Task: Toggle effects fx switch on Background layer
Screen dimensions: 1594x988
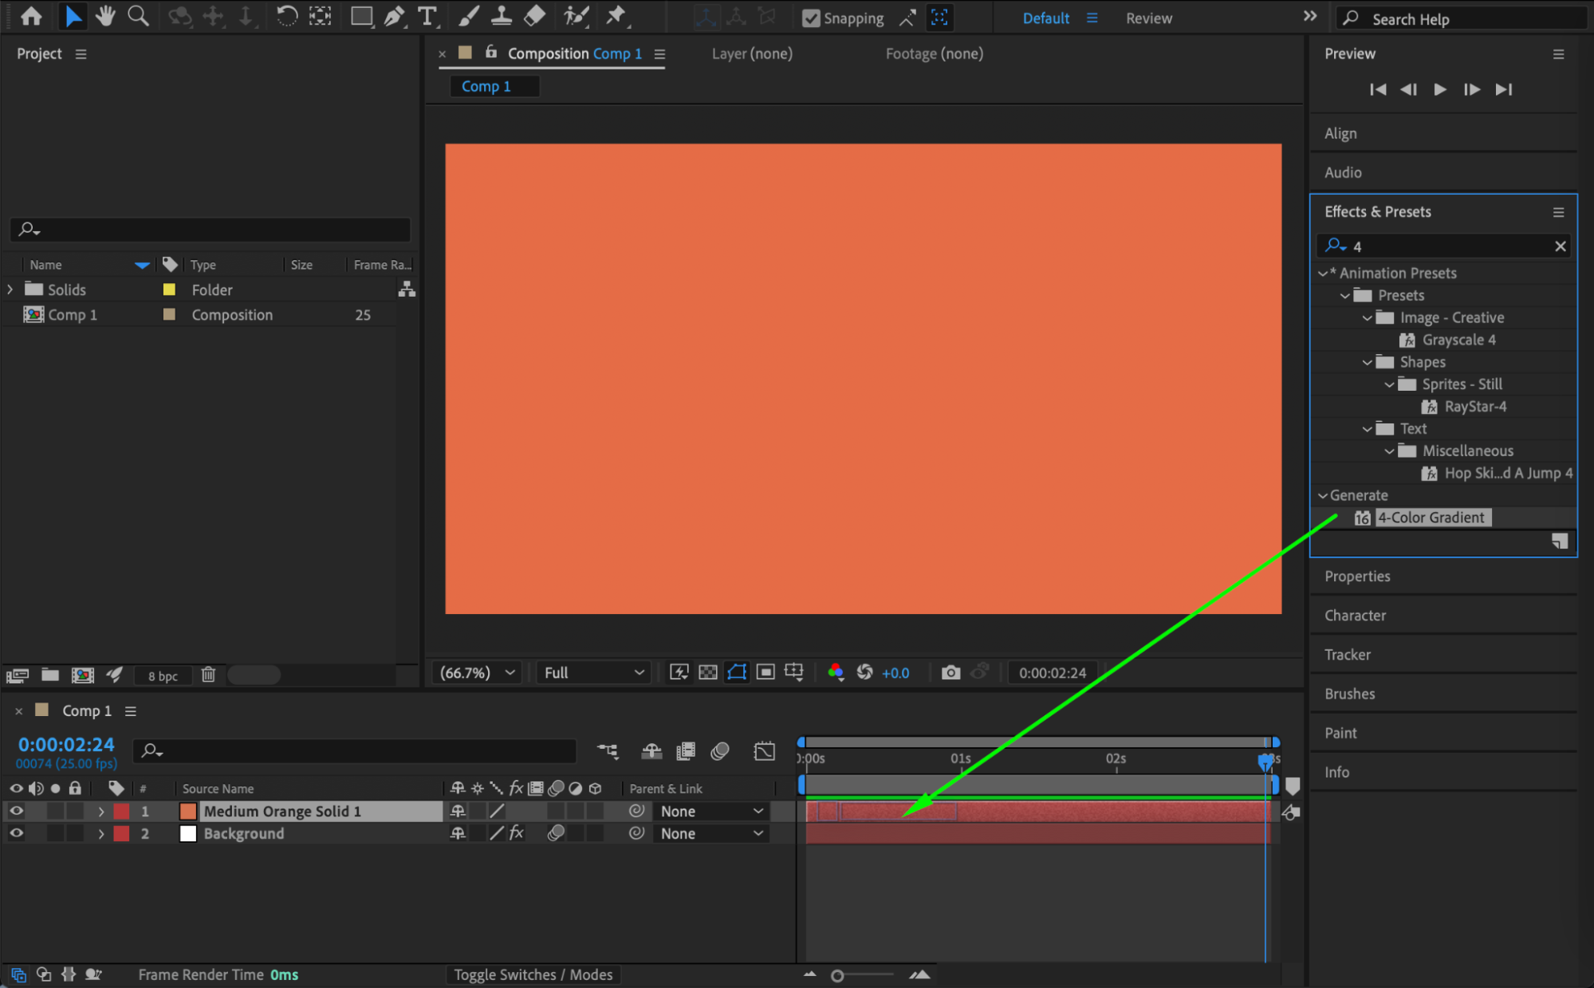Action: pos(516,833)
